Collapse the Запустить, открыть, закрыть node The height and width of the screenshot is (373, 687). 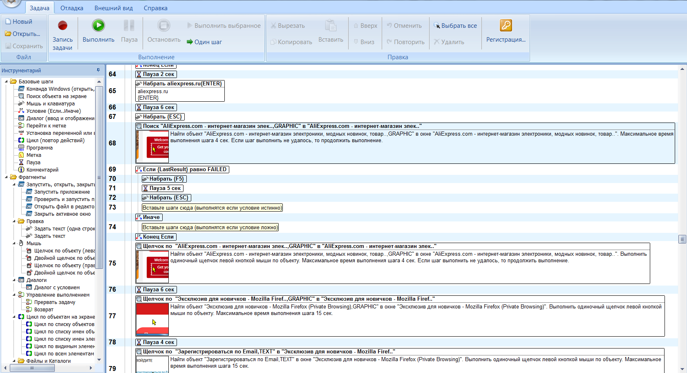coord(14,185)
